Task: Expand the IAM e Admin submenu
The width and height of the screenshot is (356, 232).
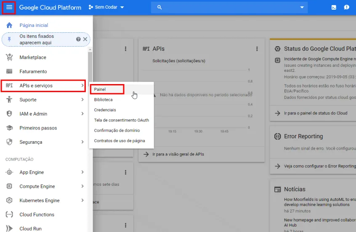Action: [82, 114]
